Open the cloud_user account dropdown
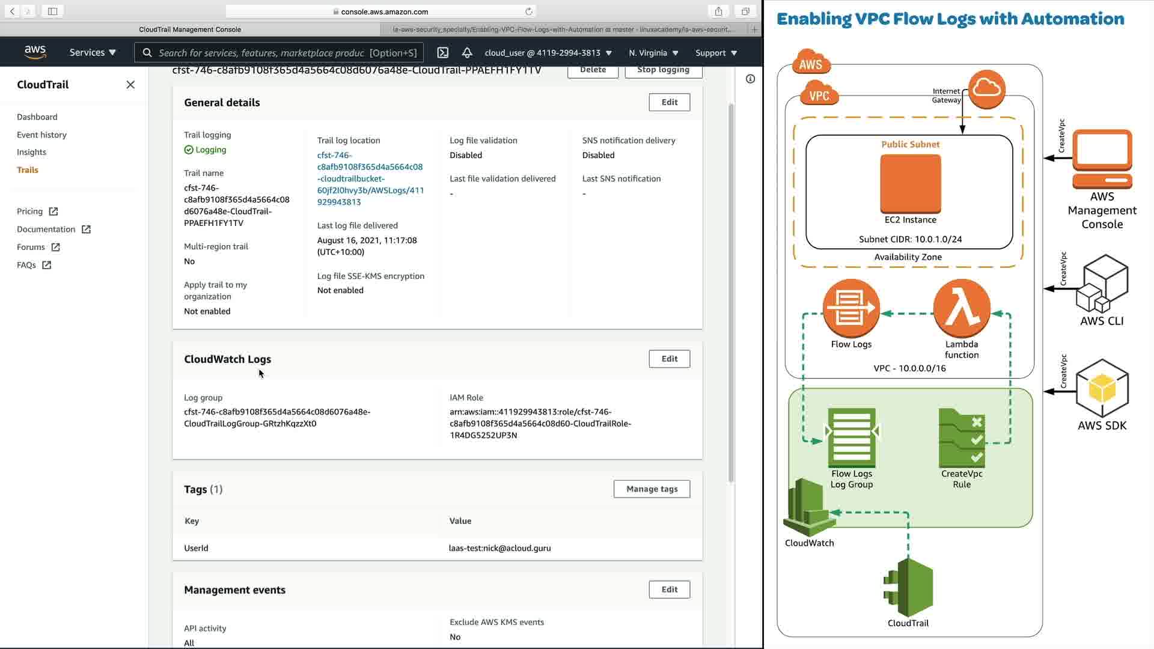This screenshot has width=1154, height=649. point(548,53)
